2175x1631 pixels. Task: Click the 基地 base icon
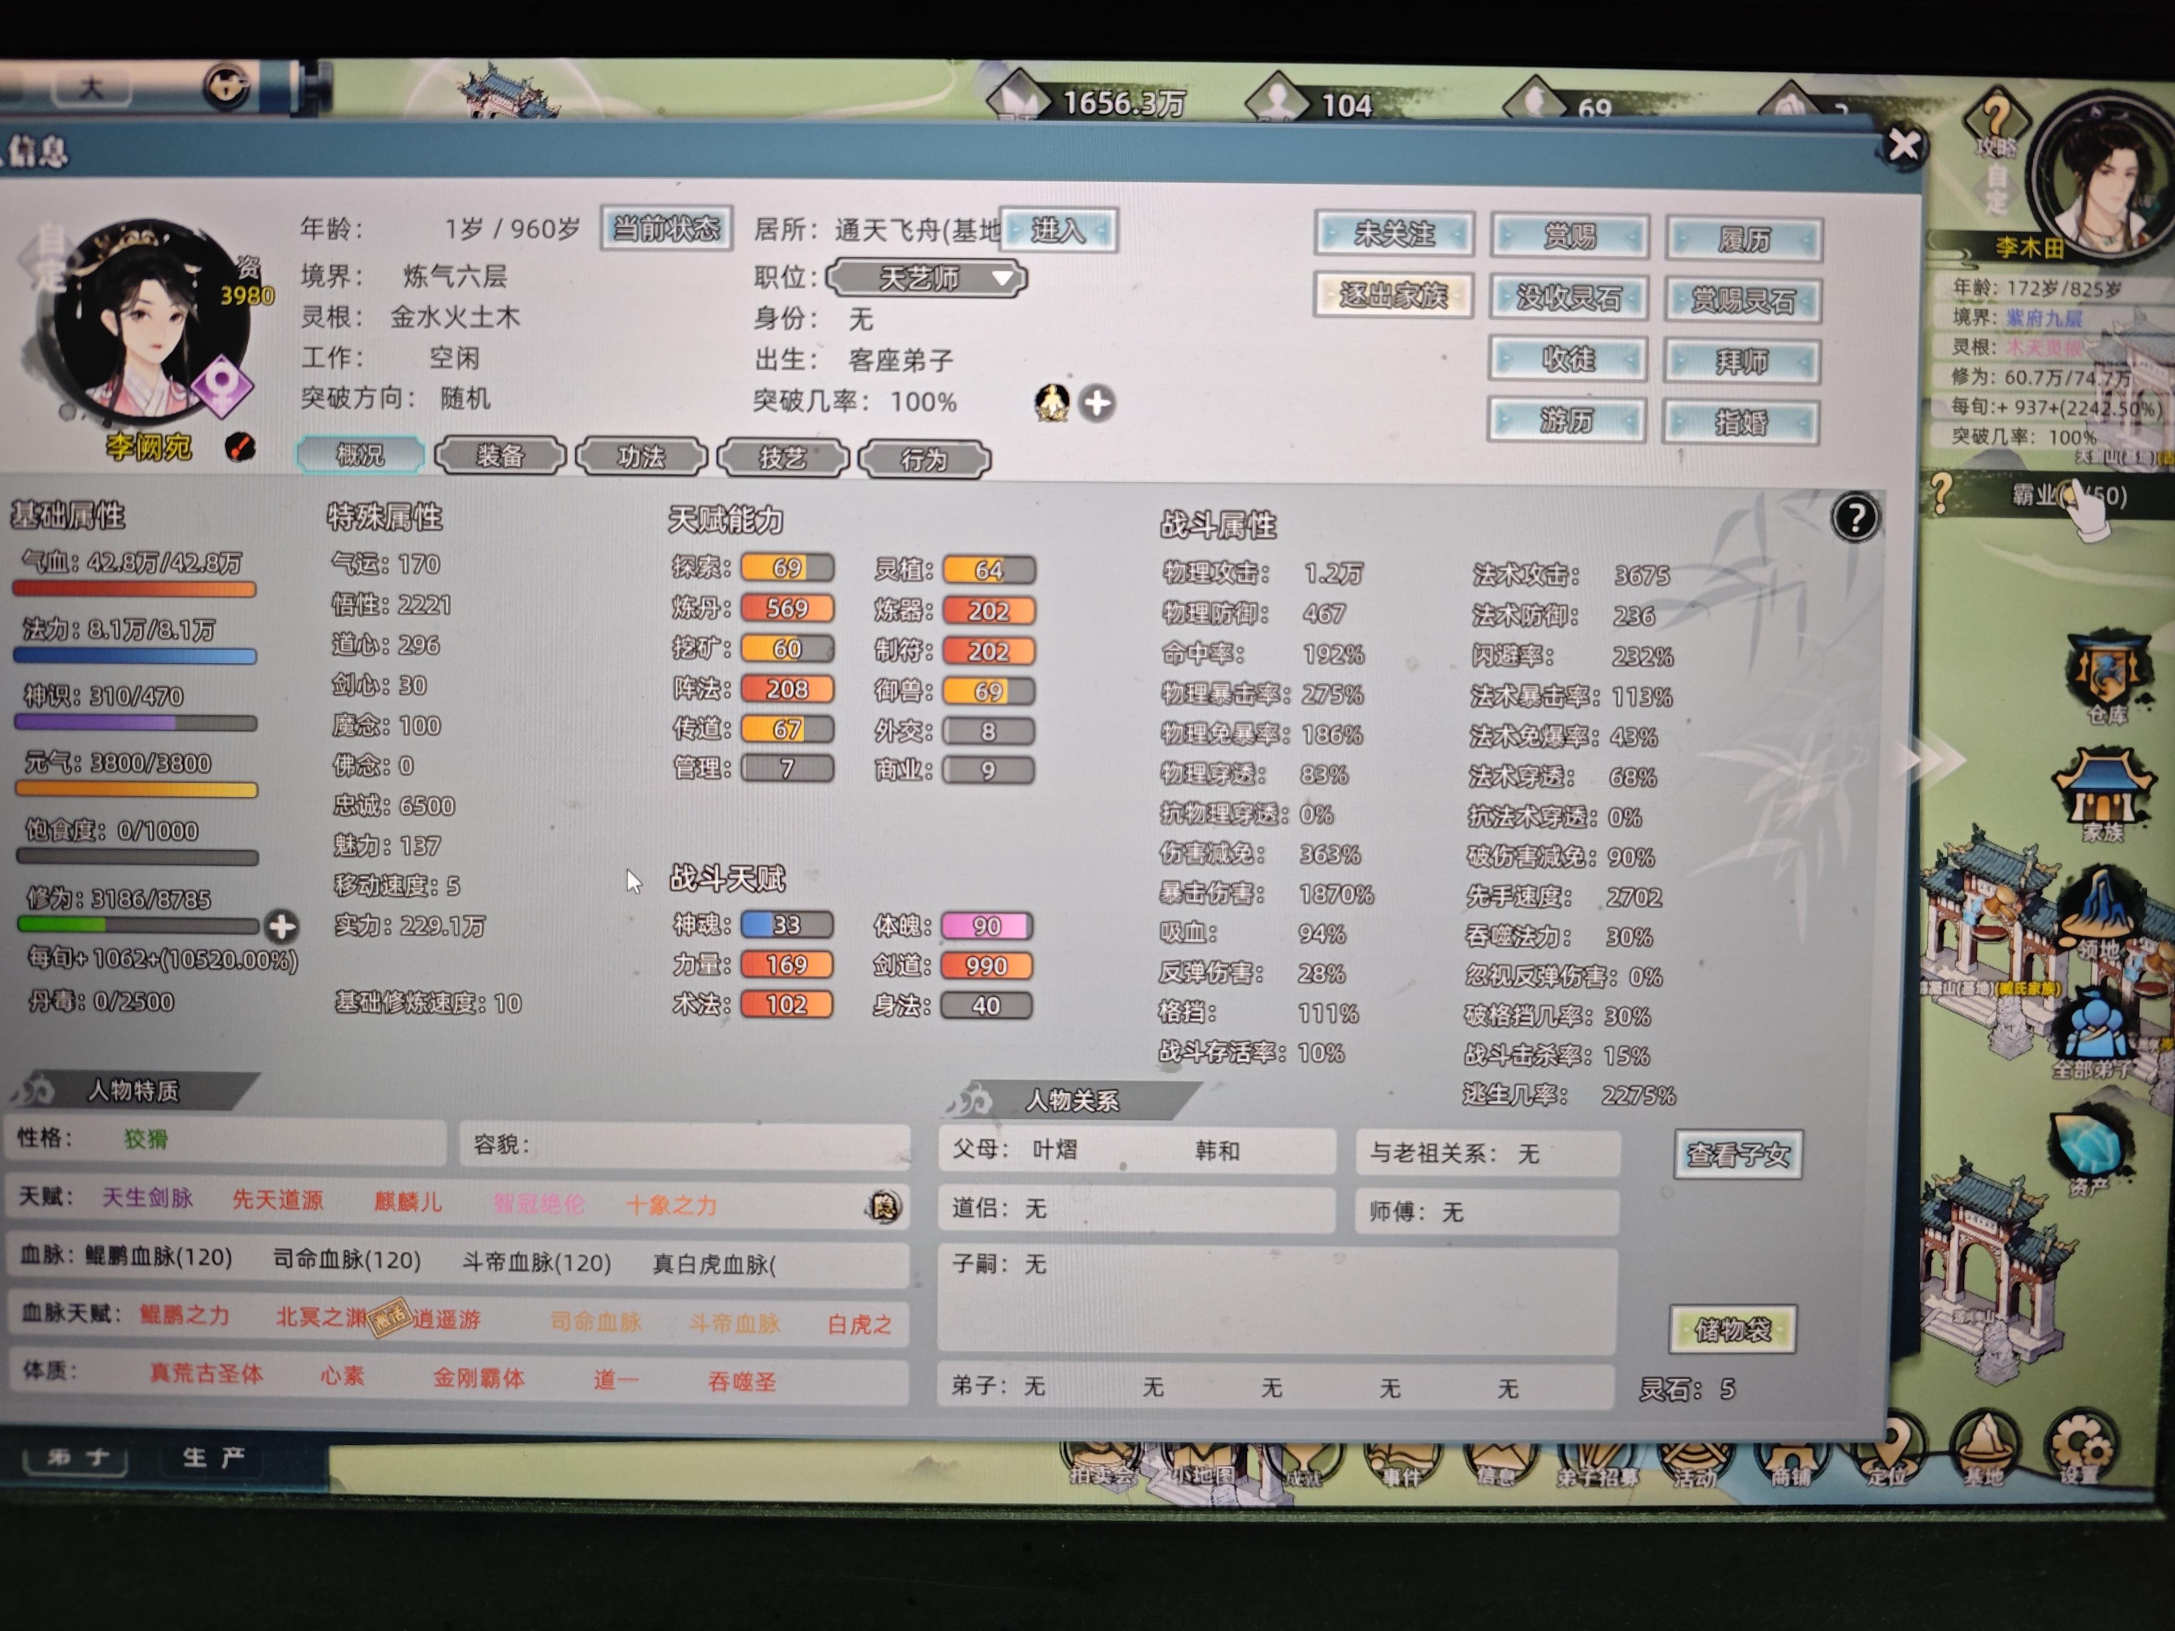pyautogui.click(x=1985, y=1446)
